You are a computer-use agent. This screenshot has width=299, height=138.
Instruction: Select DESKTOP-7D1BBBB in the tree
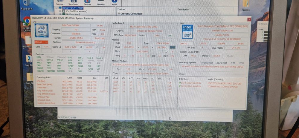coord(73,8)
